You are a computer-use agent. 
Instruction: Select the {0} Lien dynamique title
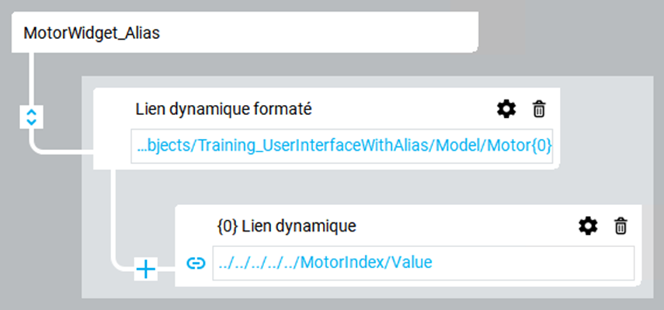287,227
